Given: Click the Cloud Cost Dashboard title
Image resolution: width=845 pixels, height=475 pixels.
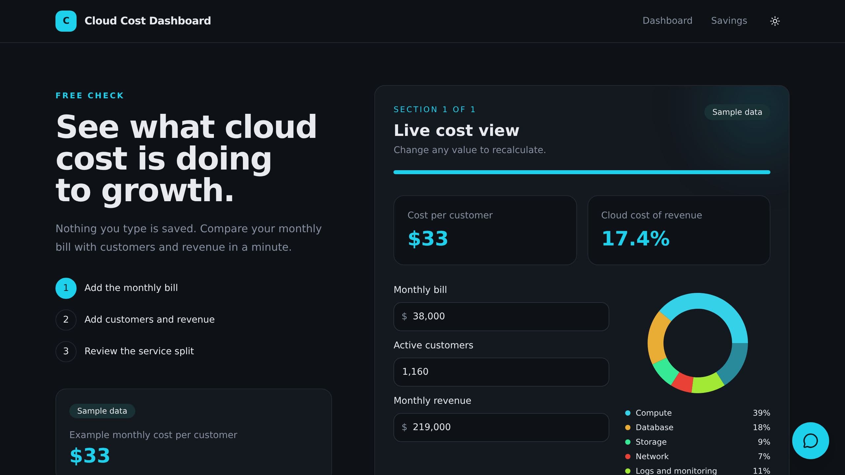Looking at the screenshot, I should coord(148,21).
